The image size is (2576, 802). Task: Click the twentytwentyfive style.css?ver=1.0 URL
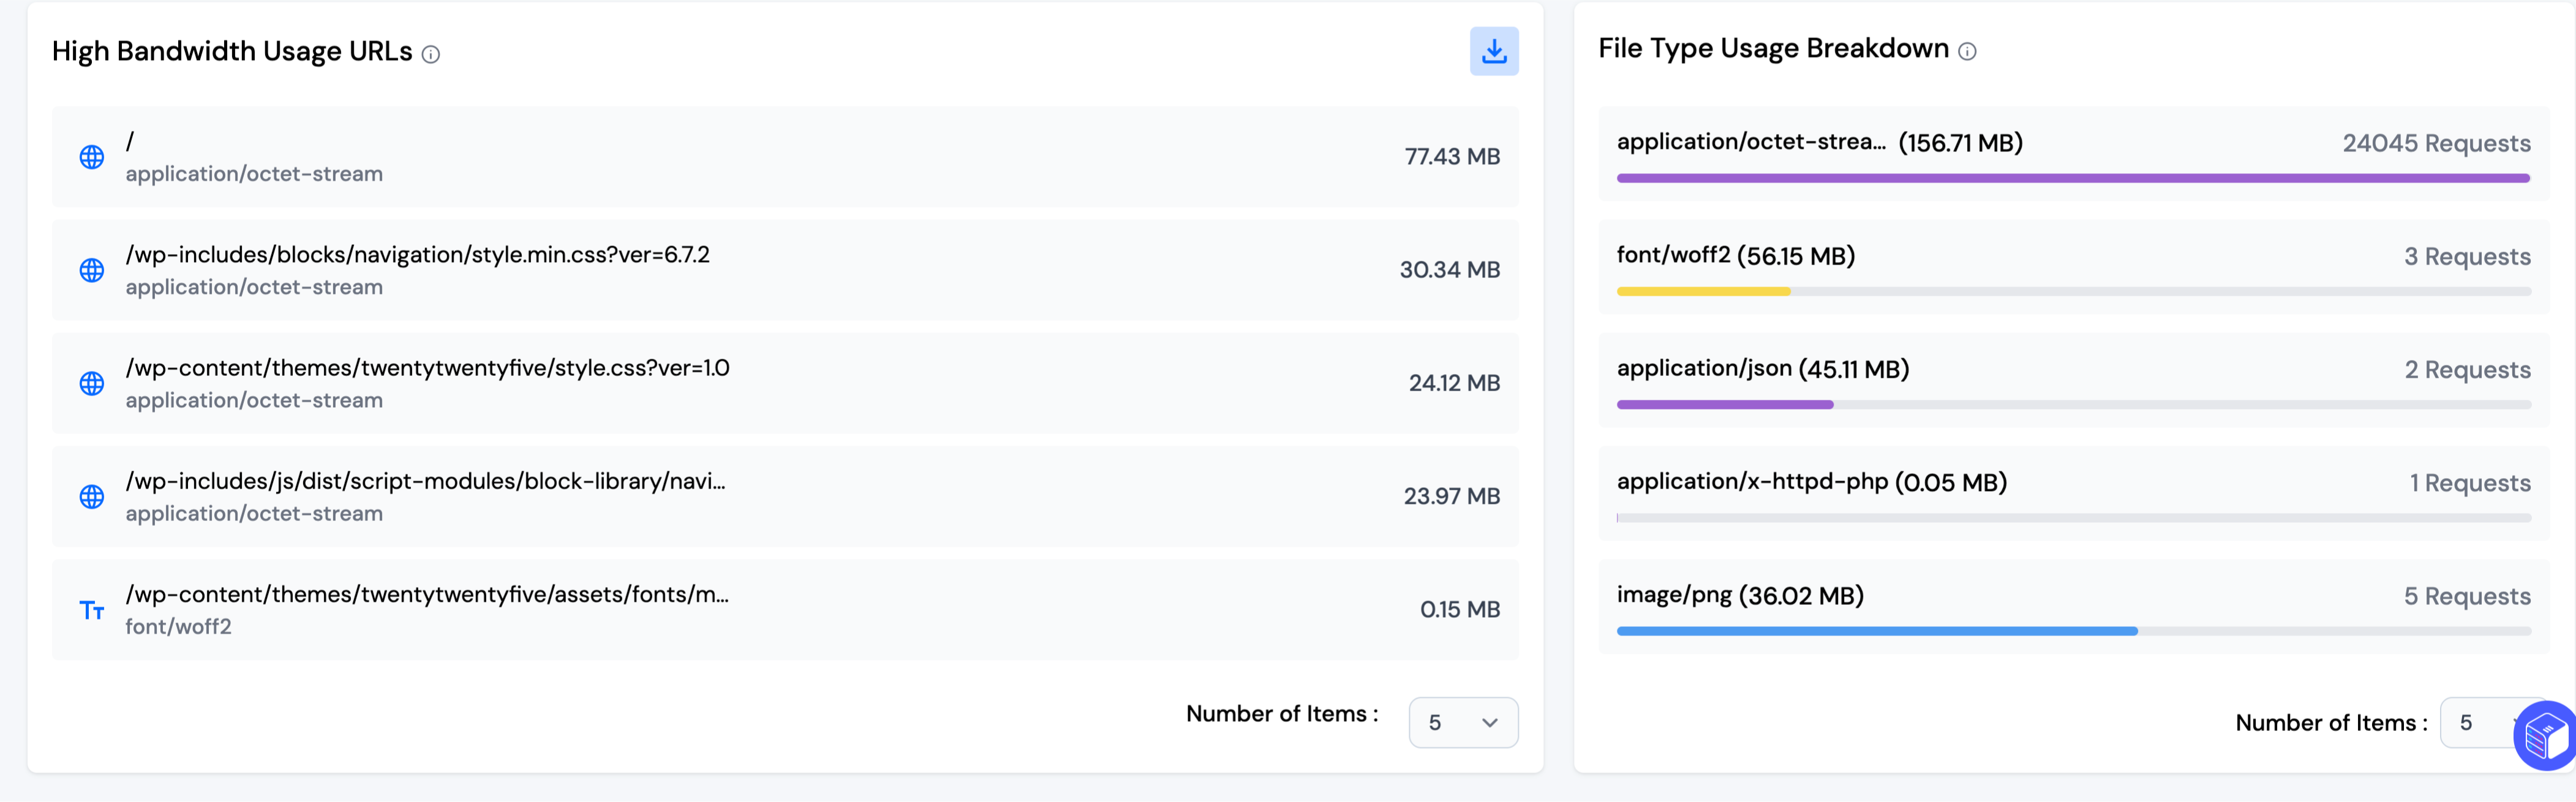coord(427,367)
